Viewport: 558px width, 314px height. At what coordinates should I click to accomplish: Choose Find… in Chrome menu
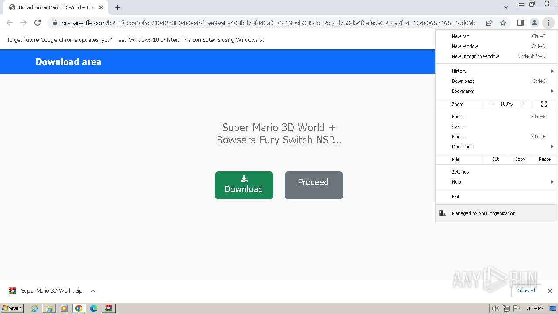pyautogui.click(x=497, y=137)
